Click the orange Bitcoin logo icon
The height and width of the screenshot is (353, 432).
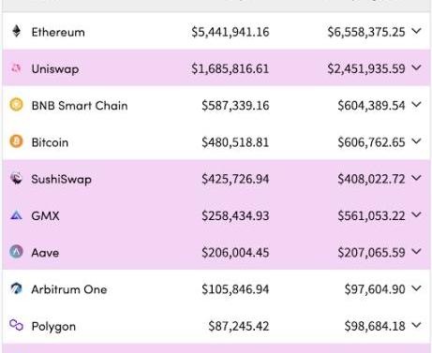coord(16,141)
